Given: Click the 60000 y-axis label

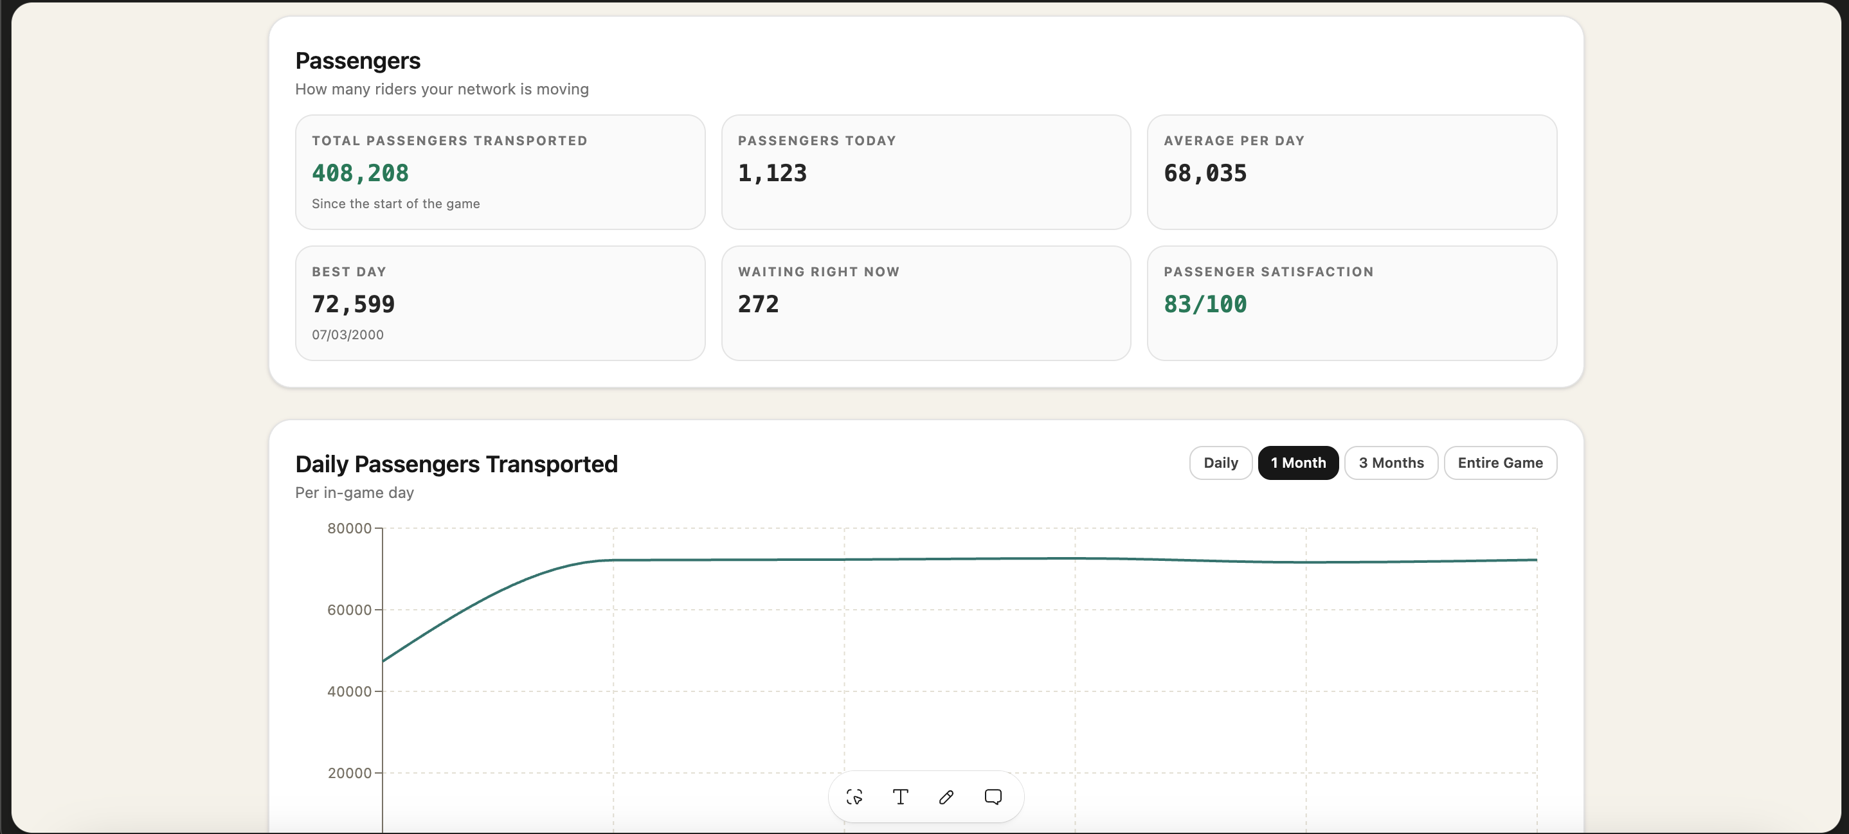Looking at the screenshot, I should coord(349,610).
